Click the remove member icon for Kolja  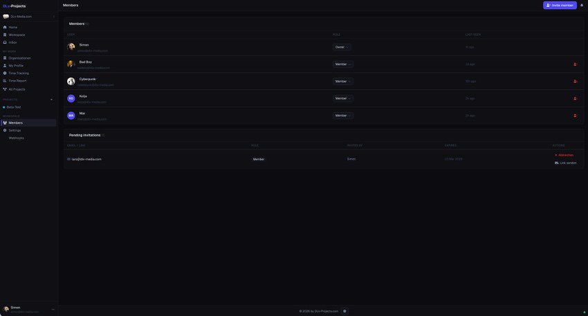[575, 98]
